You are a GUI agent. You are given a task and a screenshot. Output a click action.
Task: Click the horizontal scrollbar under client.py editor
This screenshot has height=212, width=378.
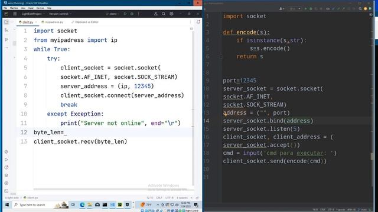(113, 190)
